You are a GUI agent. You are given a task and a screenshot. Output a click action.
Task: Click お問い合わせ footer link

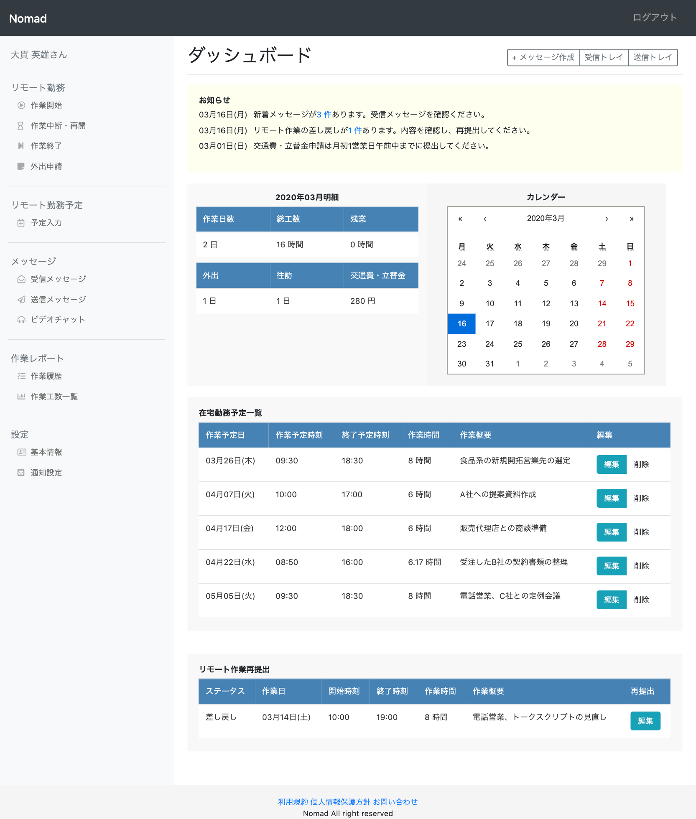click(395, 802)
